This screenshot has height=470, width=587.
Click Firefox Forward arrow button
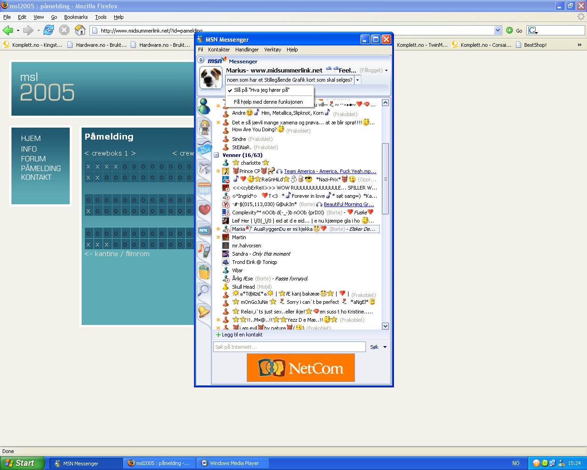tap(28, 30)
